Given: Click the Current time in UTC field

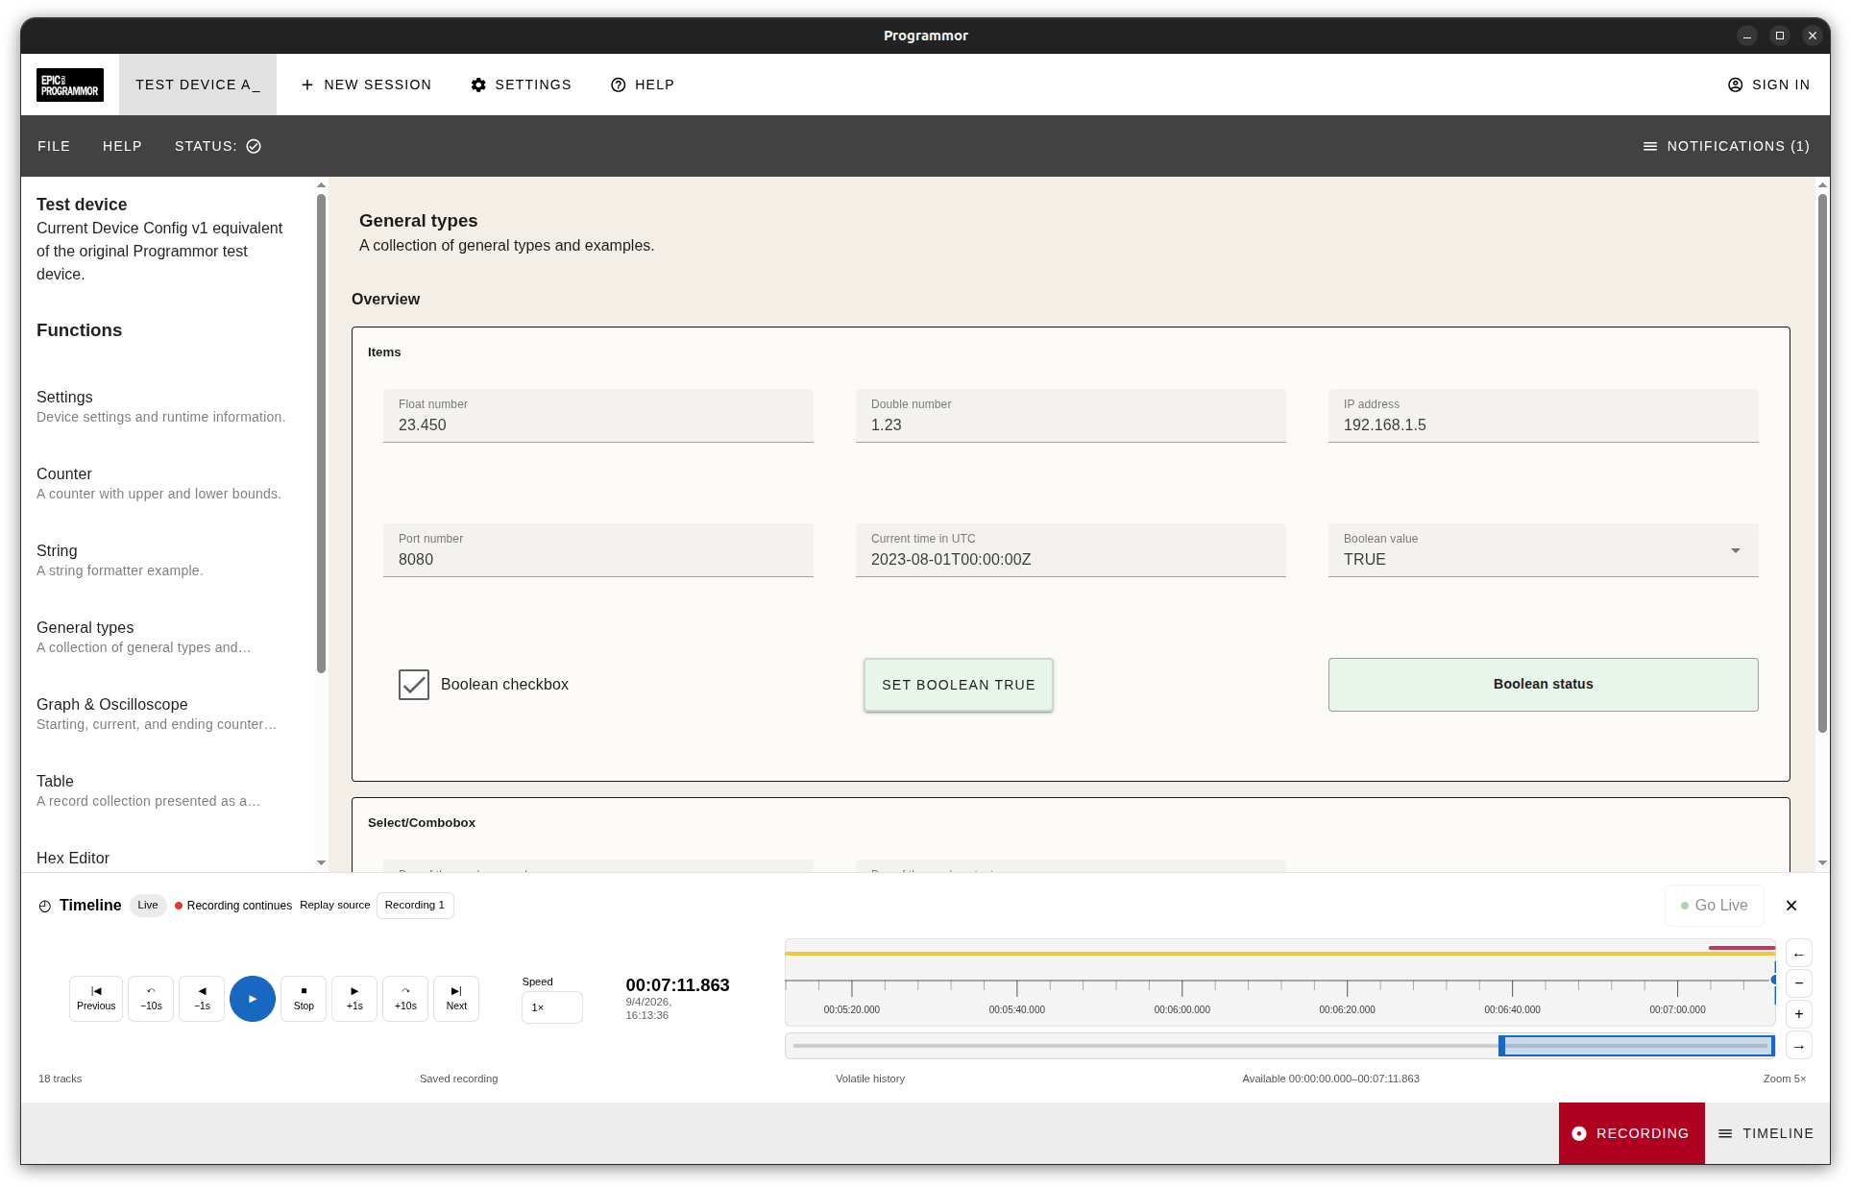Looking at the screenshot, I should tap(1071, 550).
